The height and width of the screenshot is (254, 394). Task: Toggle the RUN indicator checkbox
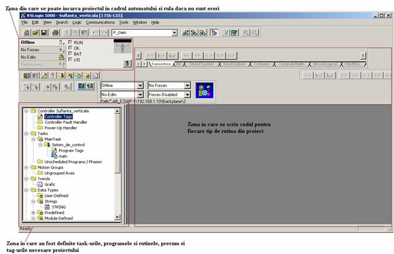[x=71, y=42]
